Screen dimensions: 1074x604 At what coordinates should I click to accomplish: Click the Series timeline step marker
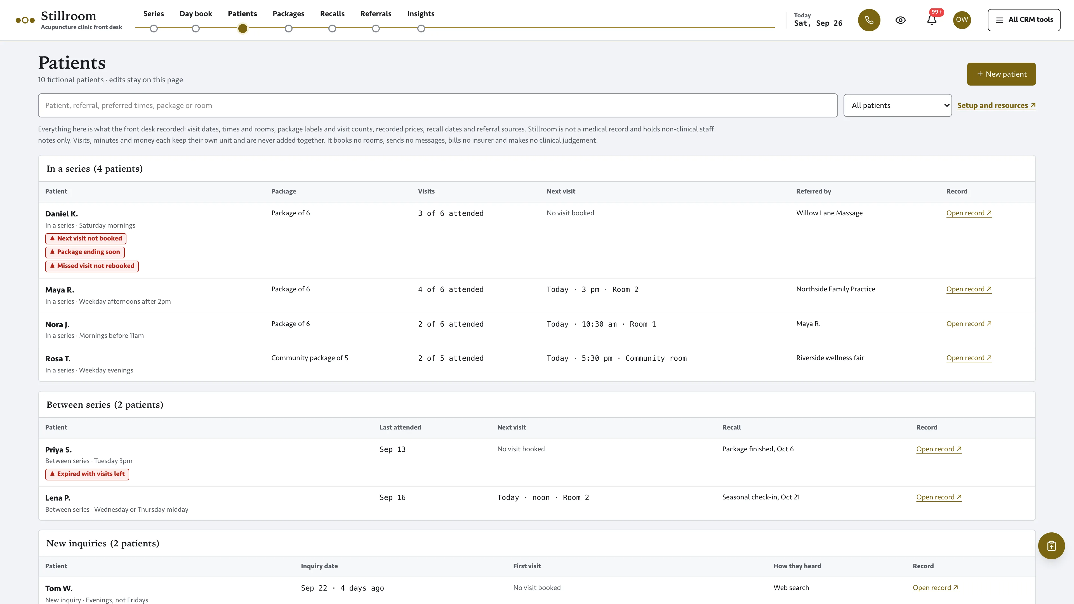point(154,28)
